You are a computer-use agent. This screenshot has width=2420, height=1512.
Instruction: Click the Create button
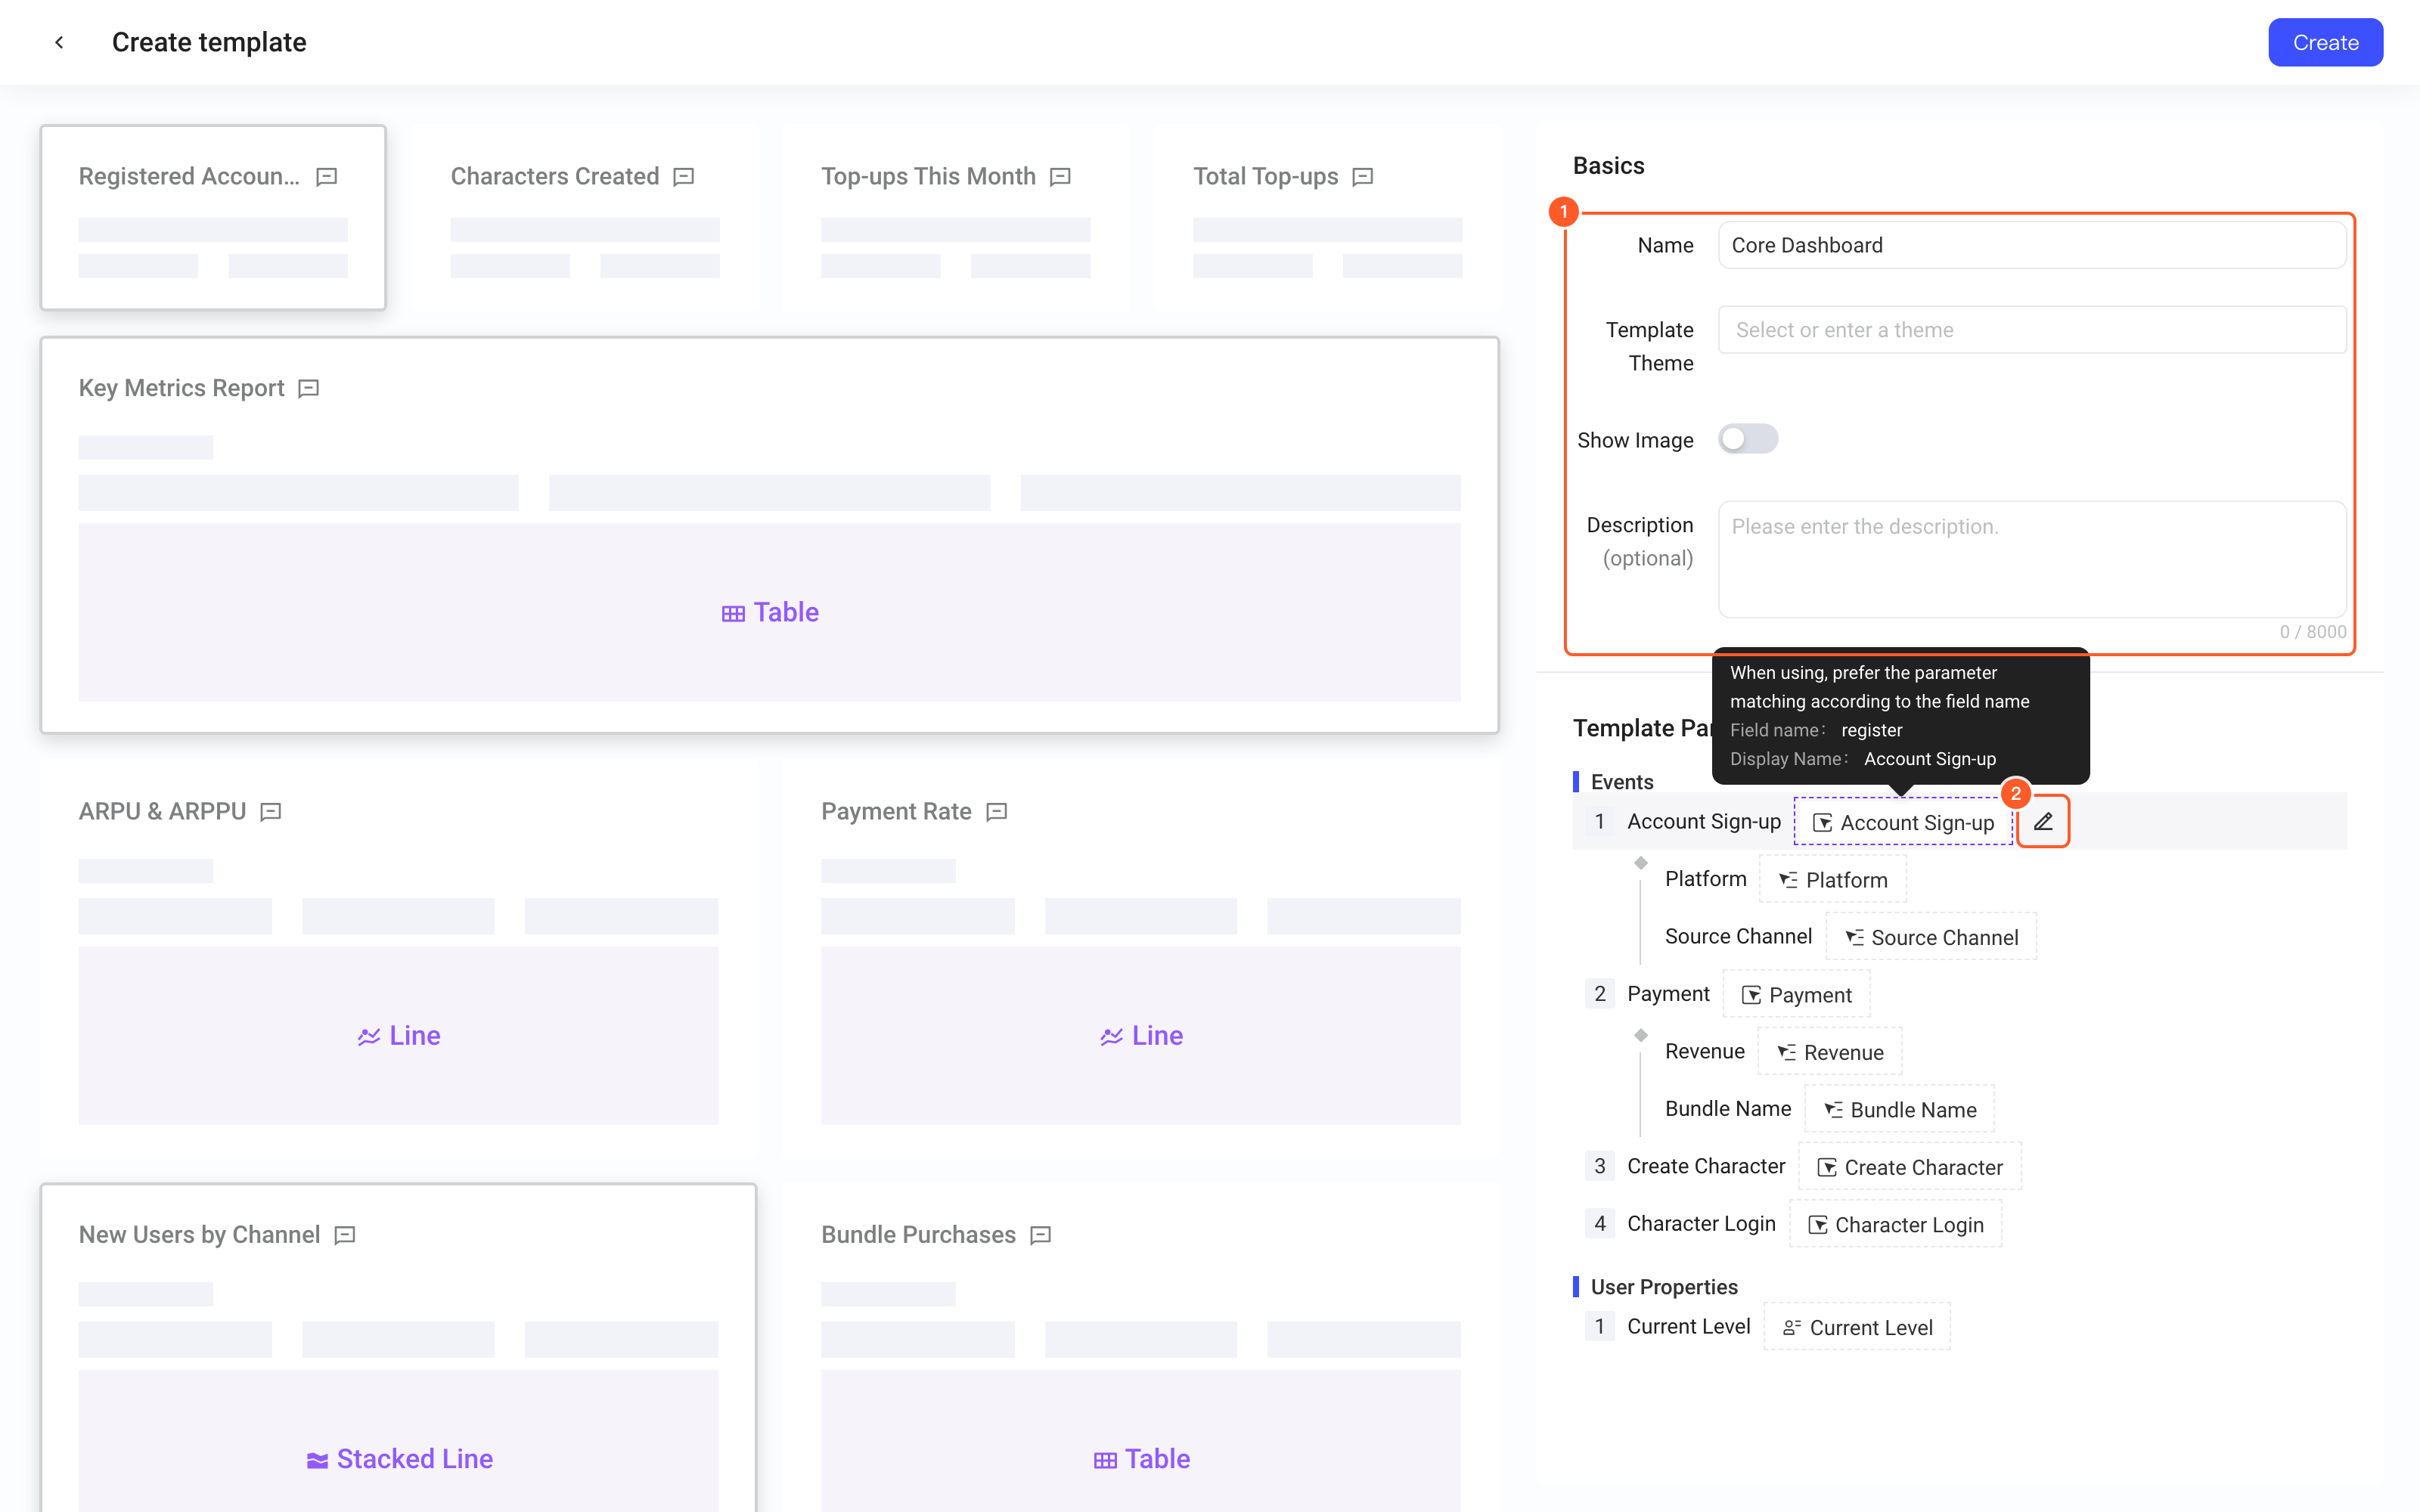[2325, 43]
